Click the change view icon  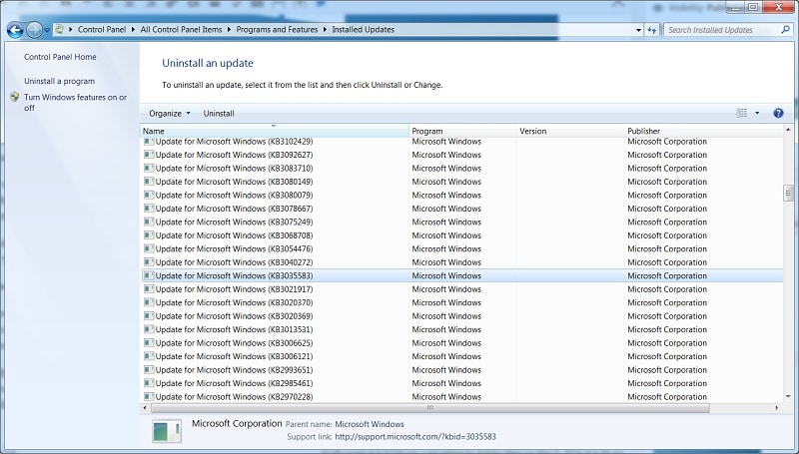[x=742, y=113]
